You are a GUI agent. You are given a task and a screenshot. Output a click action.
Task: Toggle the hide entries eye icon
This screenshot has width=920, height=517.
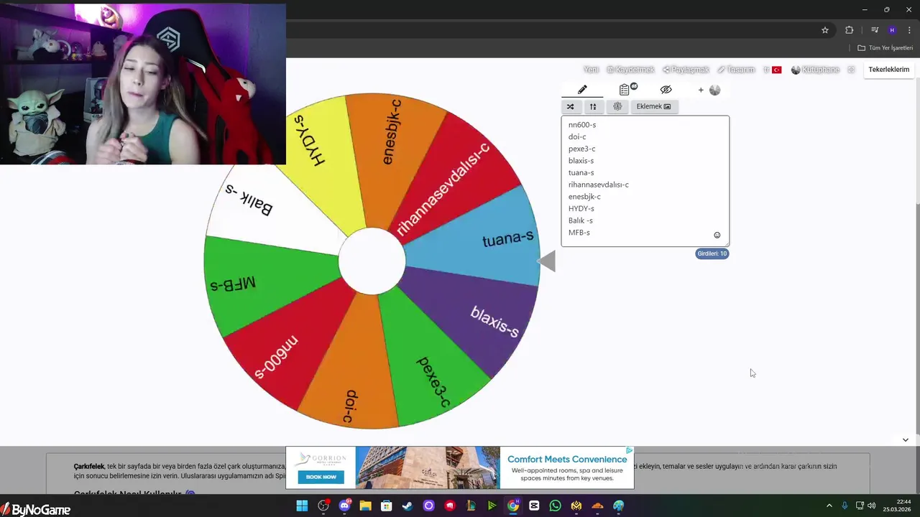tap(666, 90)
